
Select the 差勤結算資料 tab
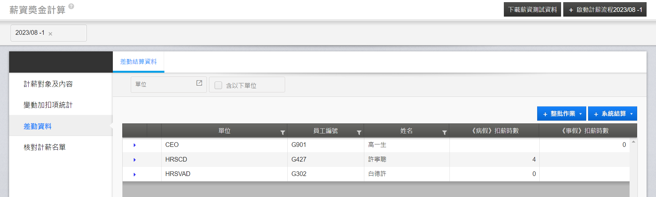pos(138,62)
